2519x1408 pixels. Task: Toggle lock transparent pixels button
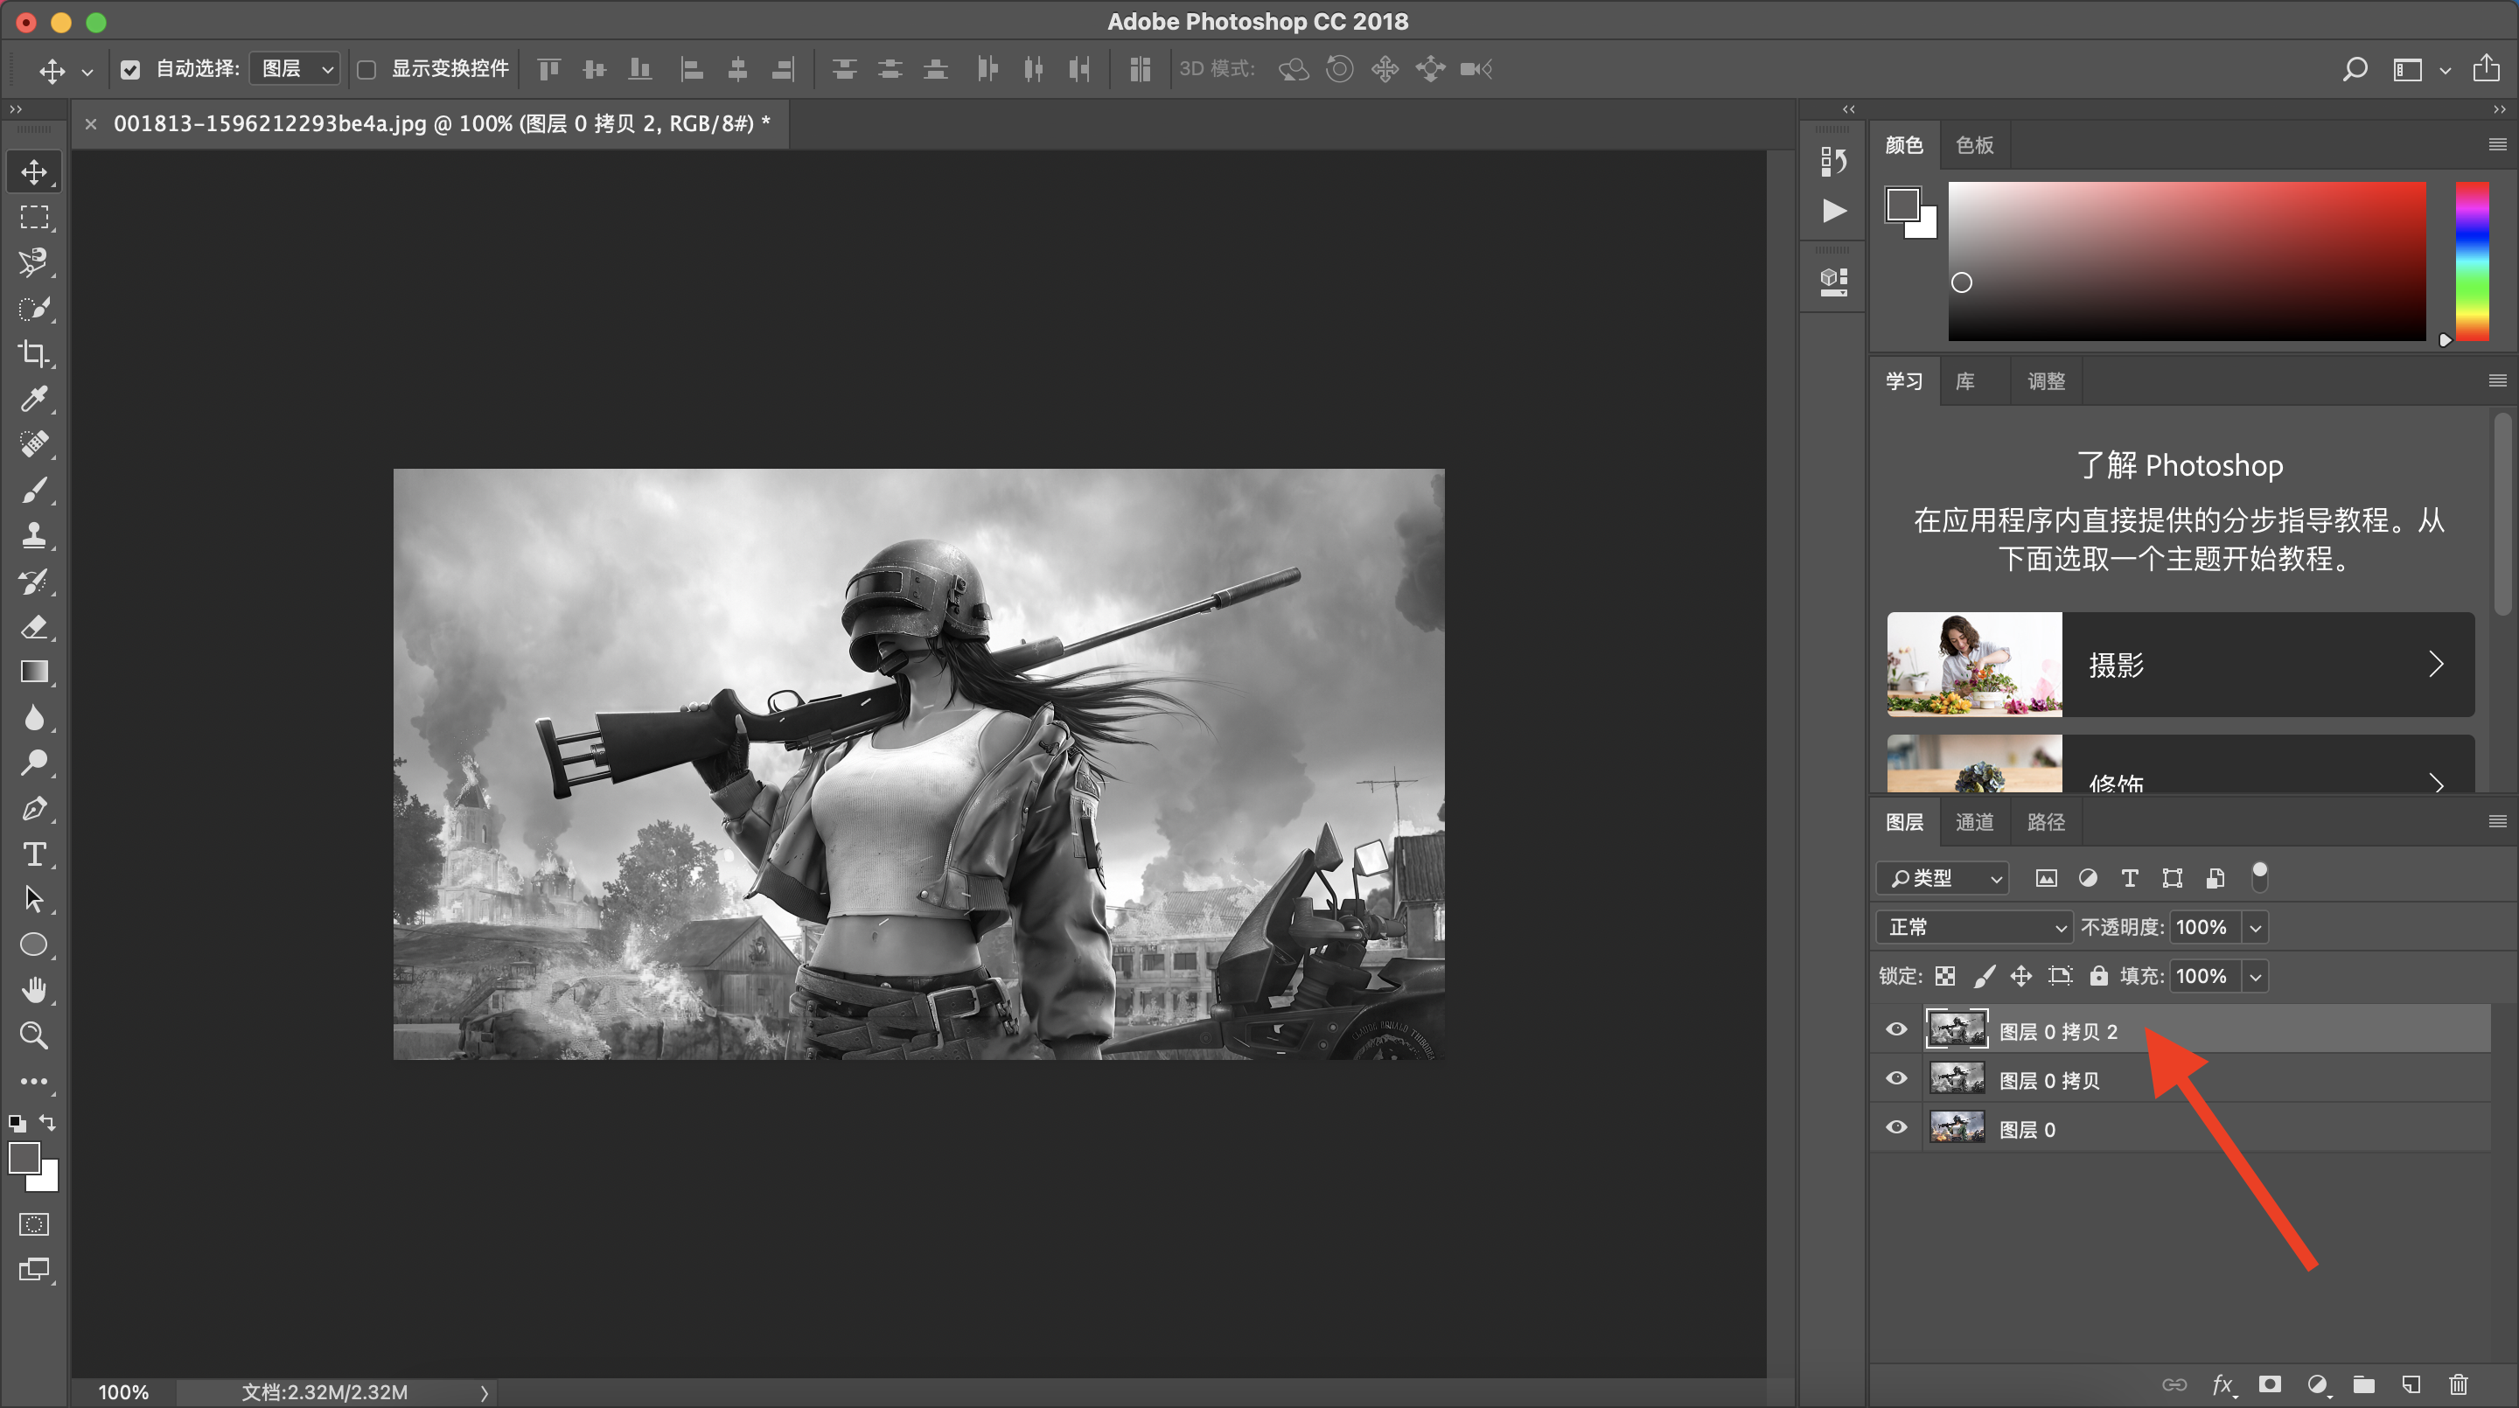point(1945,976)
